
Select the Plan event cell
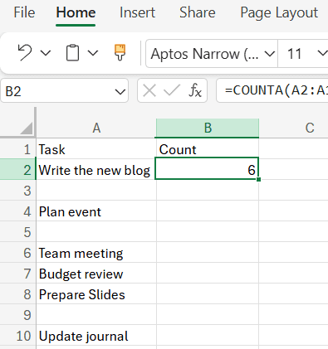[96, 212]
